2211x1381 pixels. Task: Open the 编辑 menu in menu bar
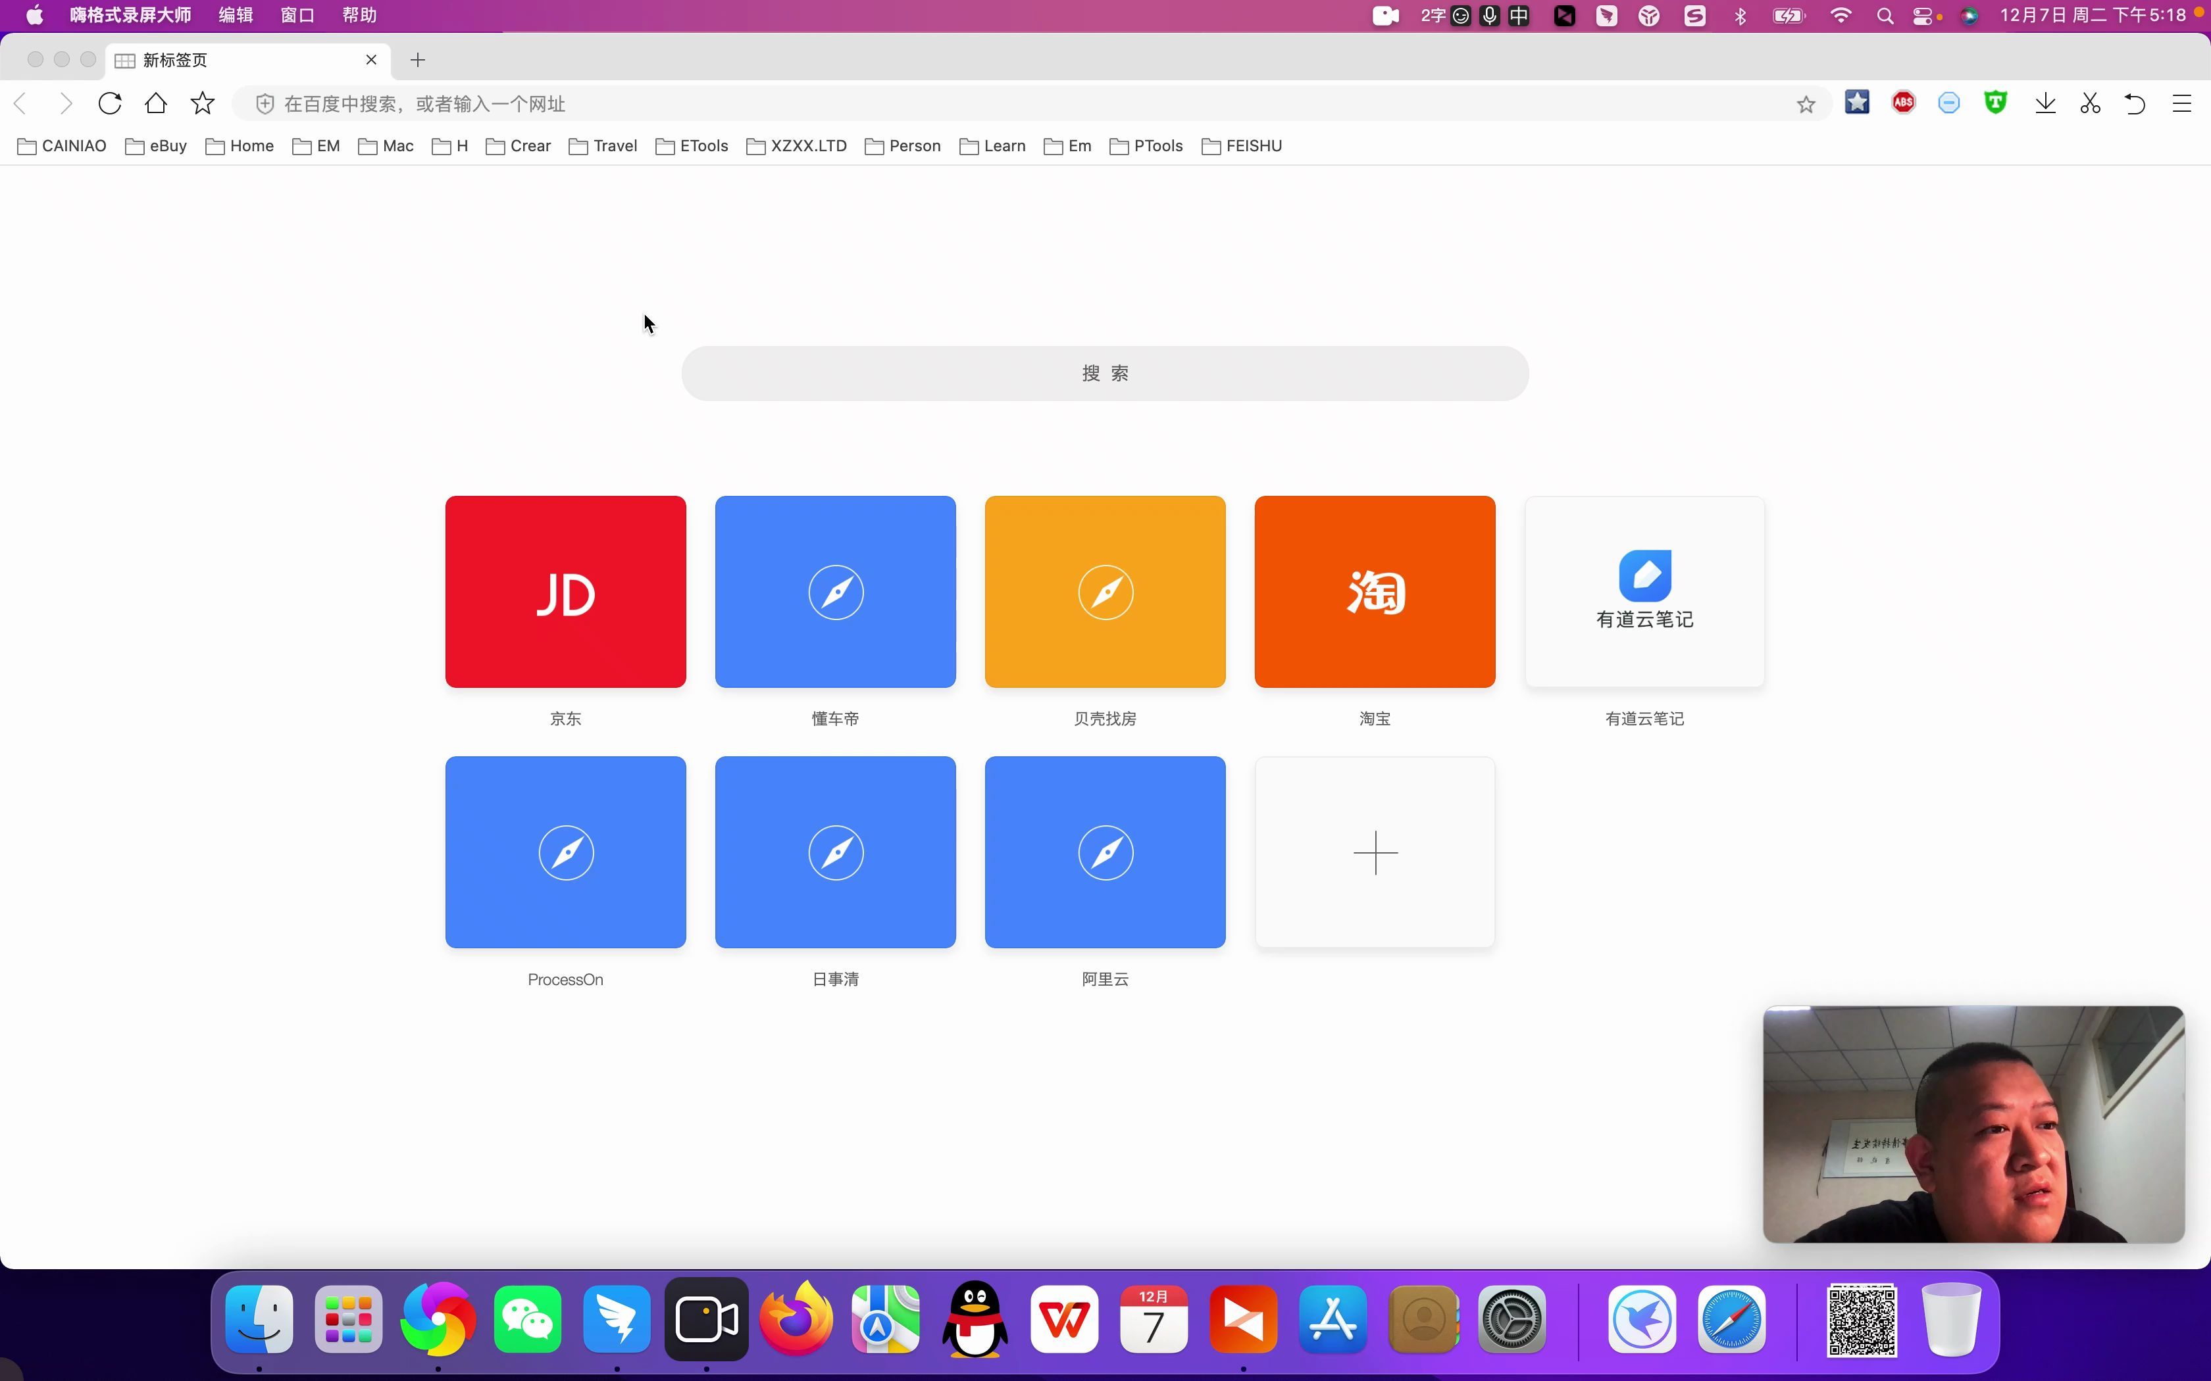point(236,16)
